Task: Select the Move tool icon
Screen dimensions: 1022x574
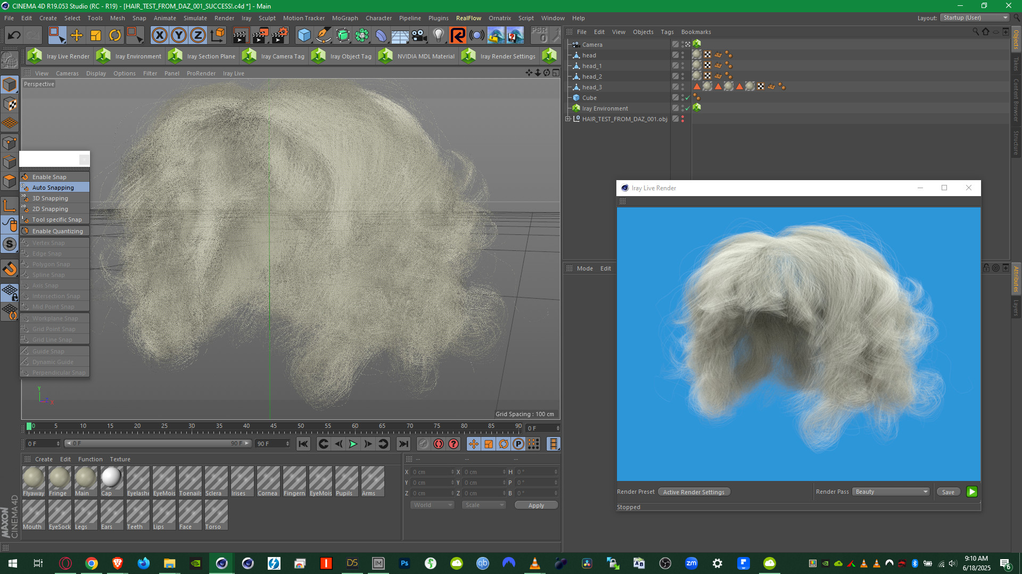Action: 77,36
